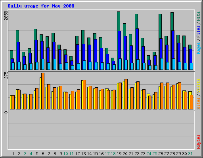Select weekend day 4 axis label
The image size is (203, 158).
pyautogui.click(x=31, y=154)
